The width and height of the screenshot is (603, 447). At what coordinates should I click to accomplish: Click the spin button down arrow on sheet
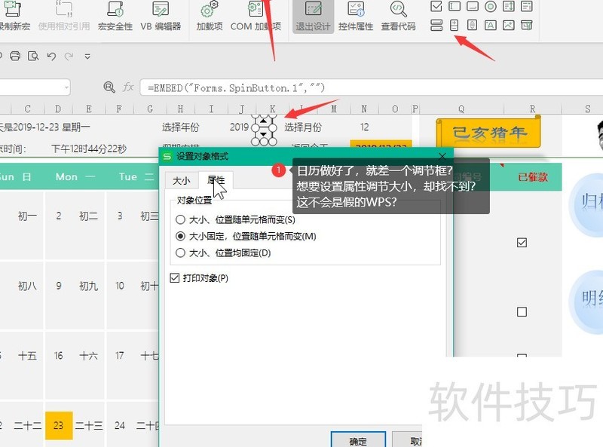pyautogui.click(x=263, y=134)
